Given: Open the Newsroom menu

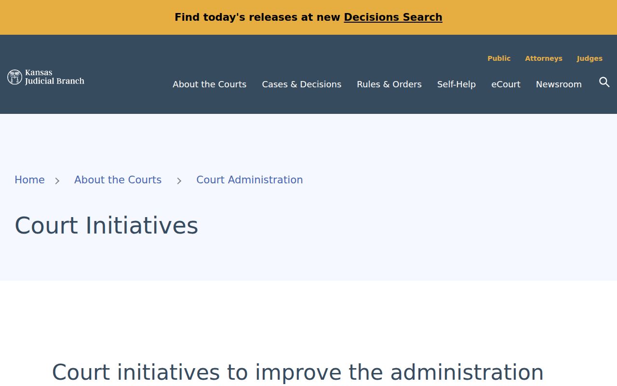Looking at the screenshot, I should click(559, 84).
